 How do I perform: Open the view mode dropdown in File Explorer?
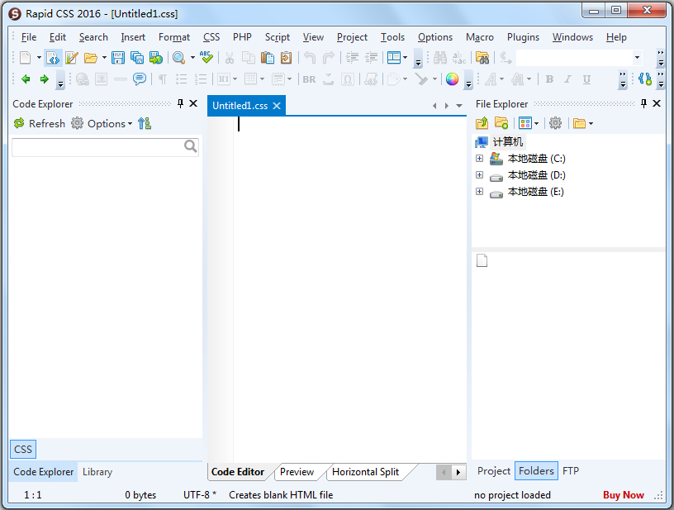pos(536,124)
